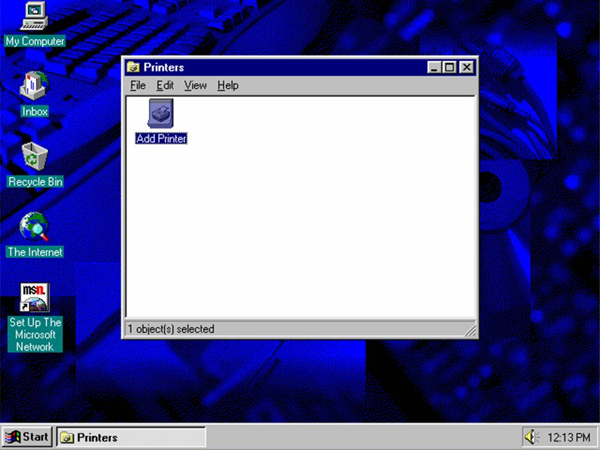Maximize the Printers window
Viewport: 600px width, 450px height.
(x=449, y=67)
